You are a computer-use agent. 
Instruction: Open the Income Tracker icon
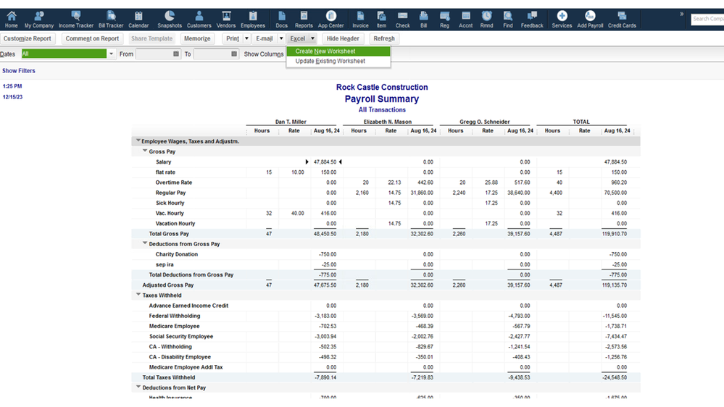tap(75, 19)
